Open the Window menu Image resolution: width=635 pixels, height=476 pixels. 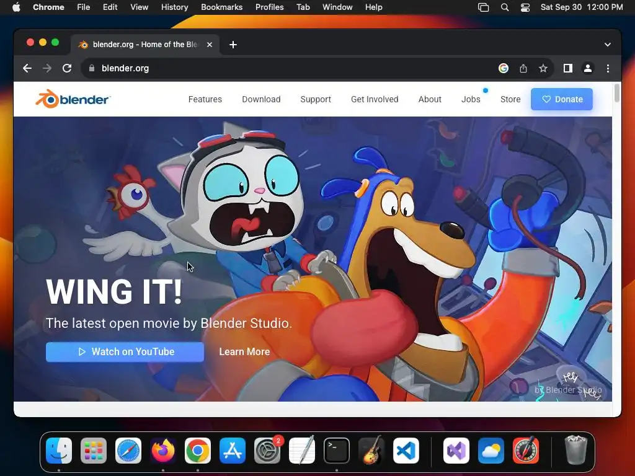pos(337,7)
